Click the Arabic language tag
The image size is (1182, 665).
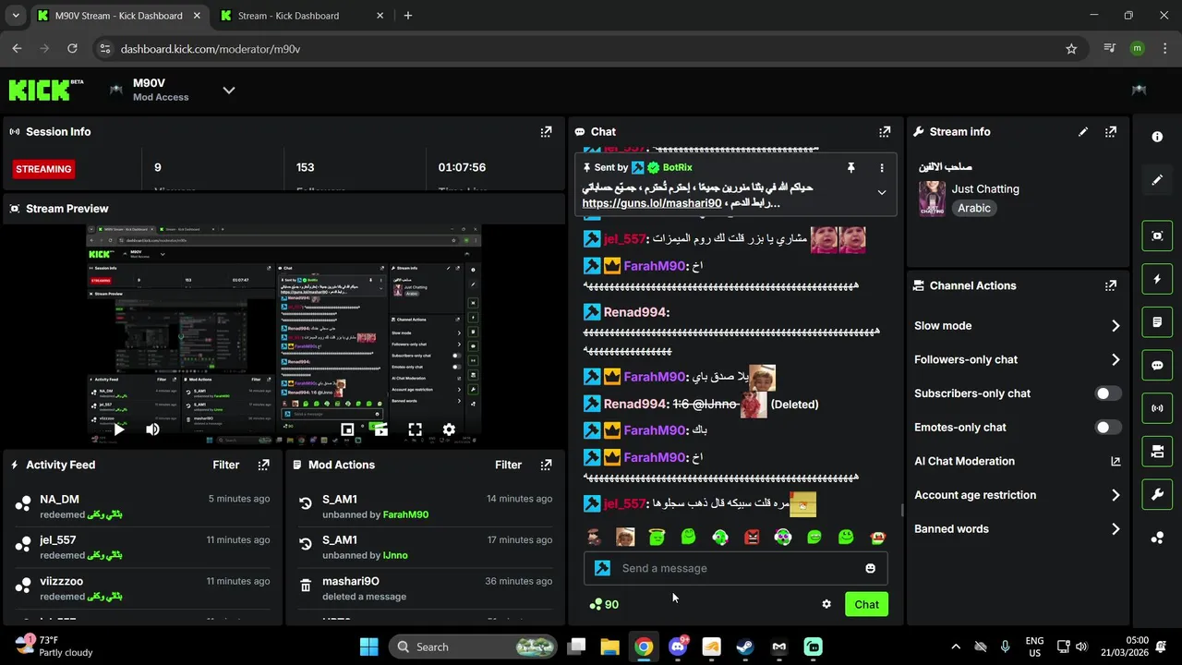click(974, 209)
